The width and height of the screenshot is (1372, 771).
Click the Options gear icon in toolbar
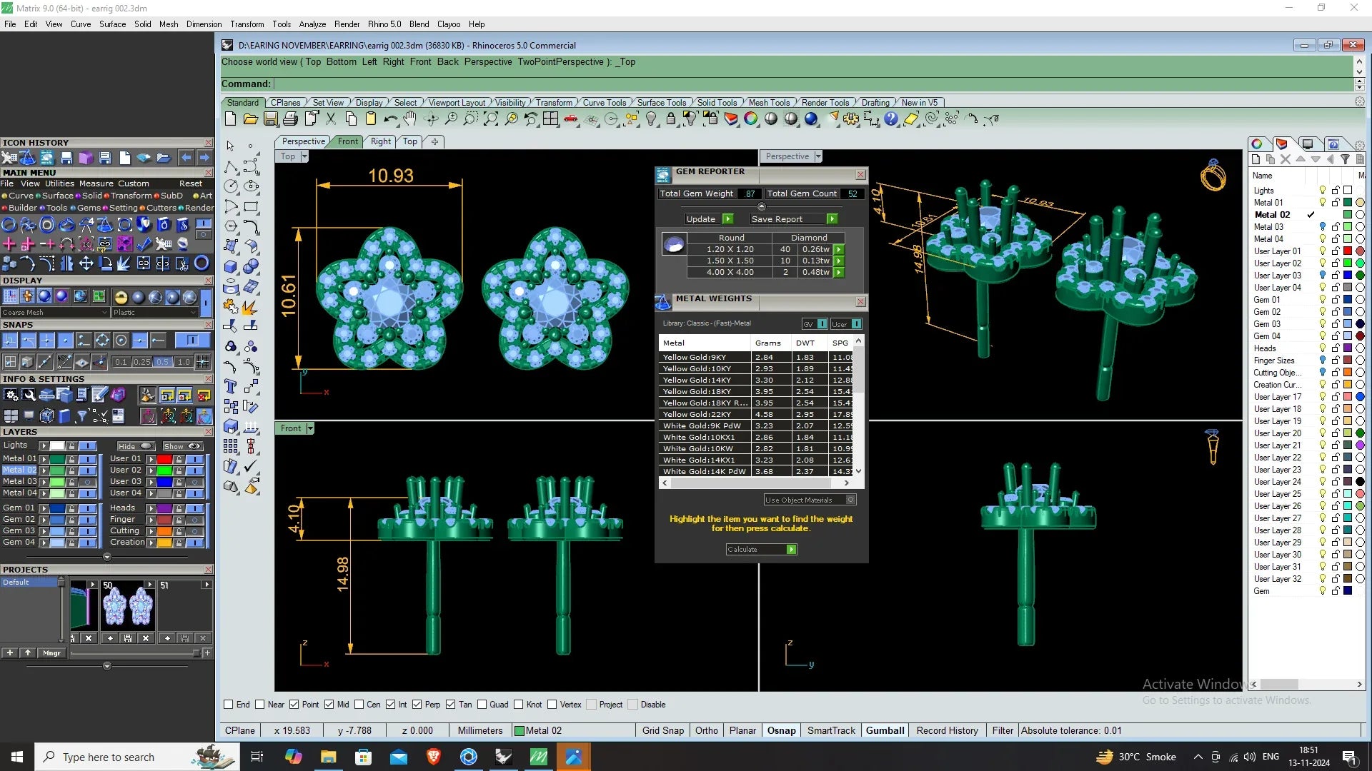click(850, 119)
